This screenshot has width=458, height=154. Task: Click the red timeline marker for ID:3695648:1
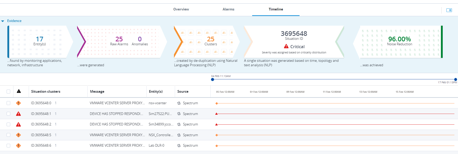216,114
